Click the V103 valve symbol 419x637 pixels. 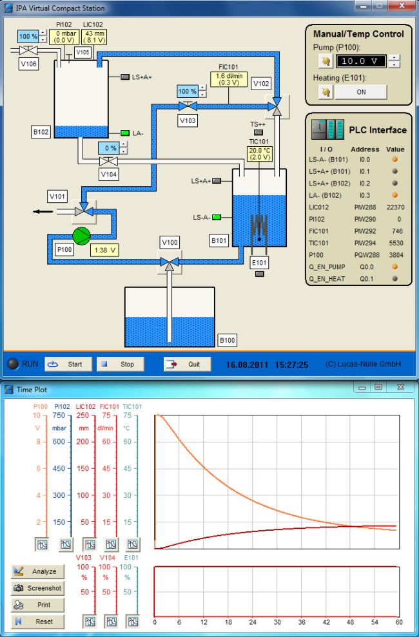(x=188, y=106)
